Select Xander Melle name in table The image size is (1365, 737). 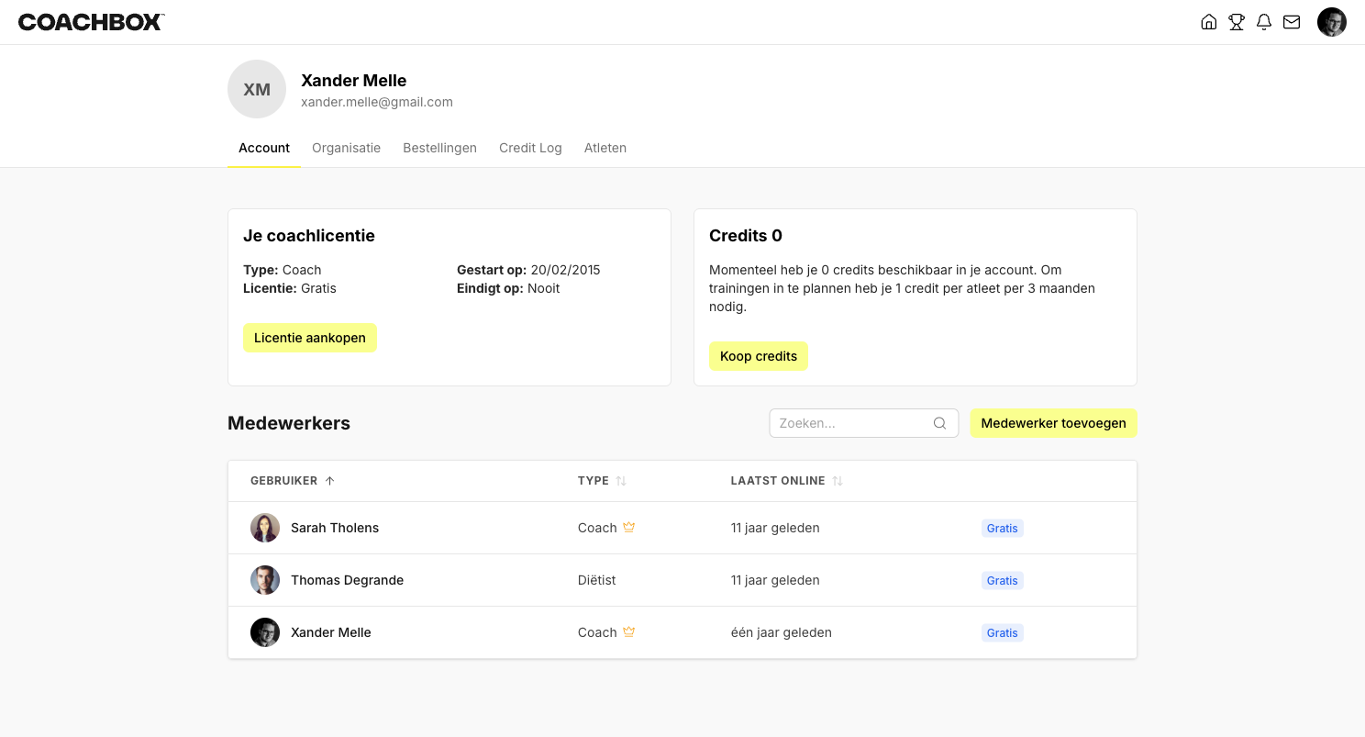click(x=331, y=632)
